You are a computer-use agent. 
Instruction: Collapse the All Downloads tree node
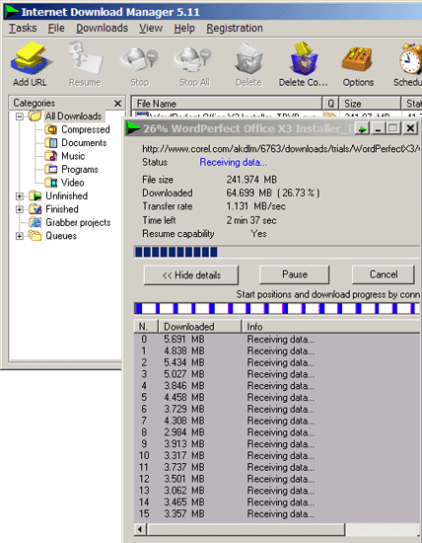click(20, 116)
